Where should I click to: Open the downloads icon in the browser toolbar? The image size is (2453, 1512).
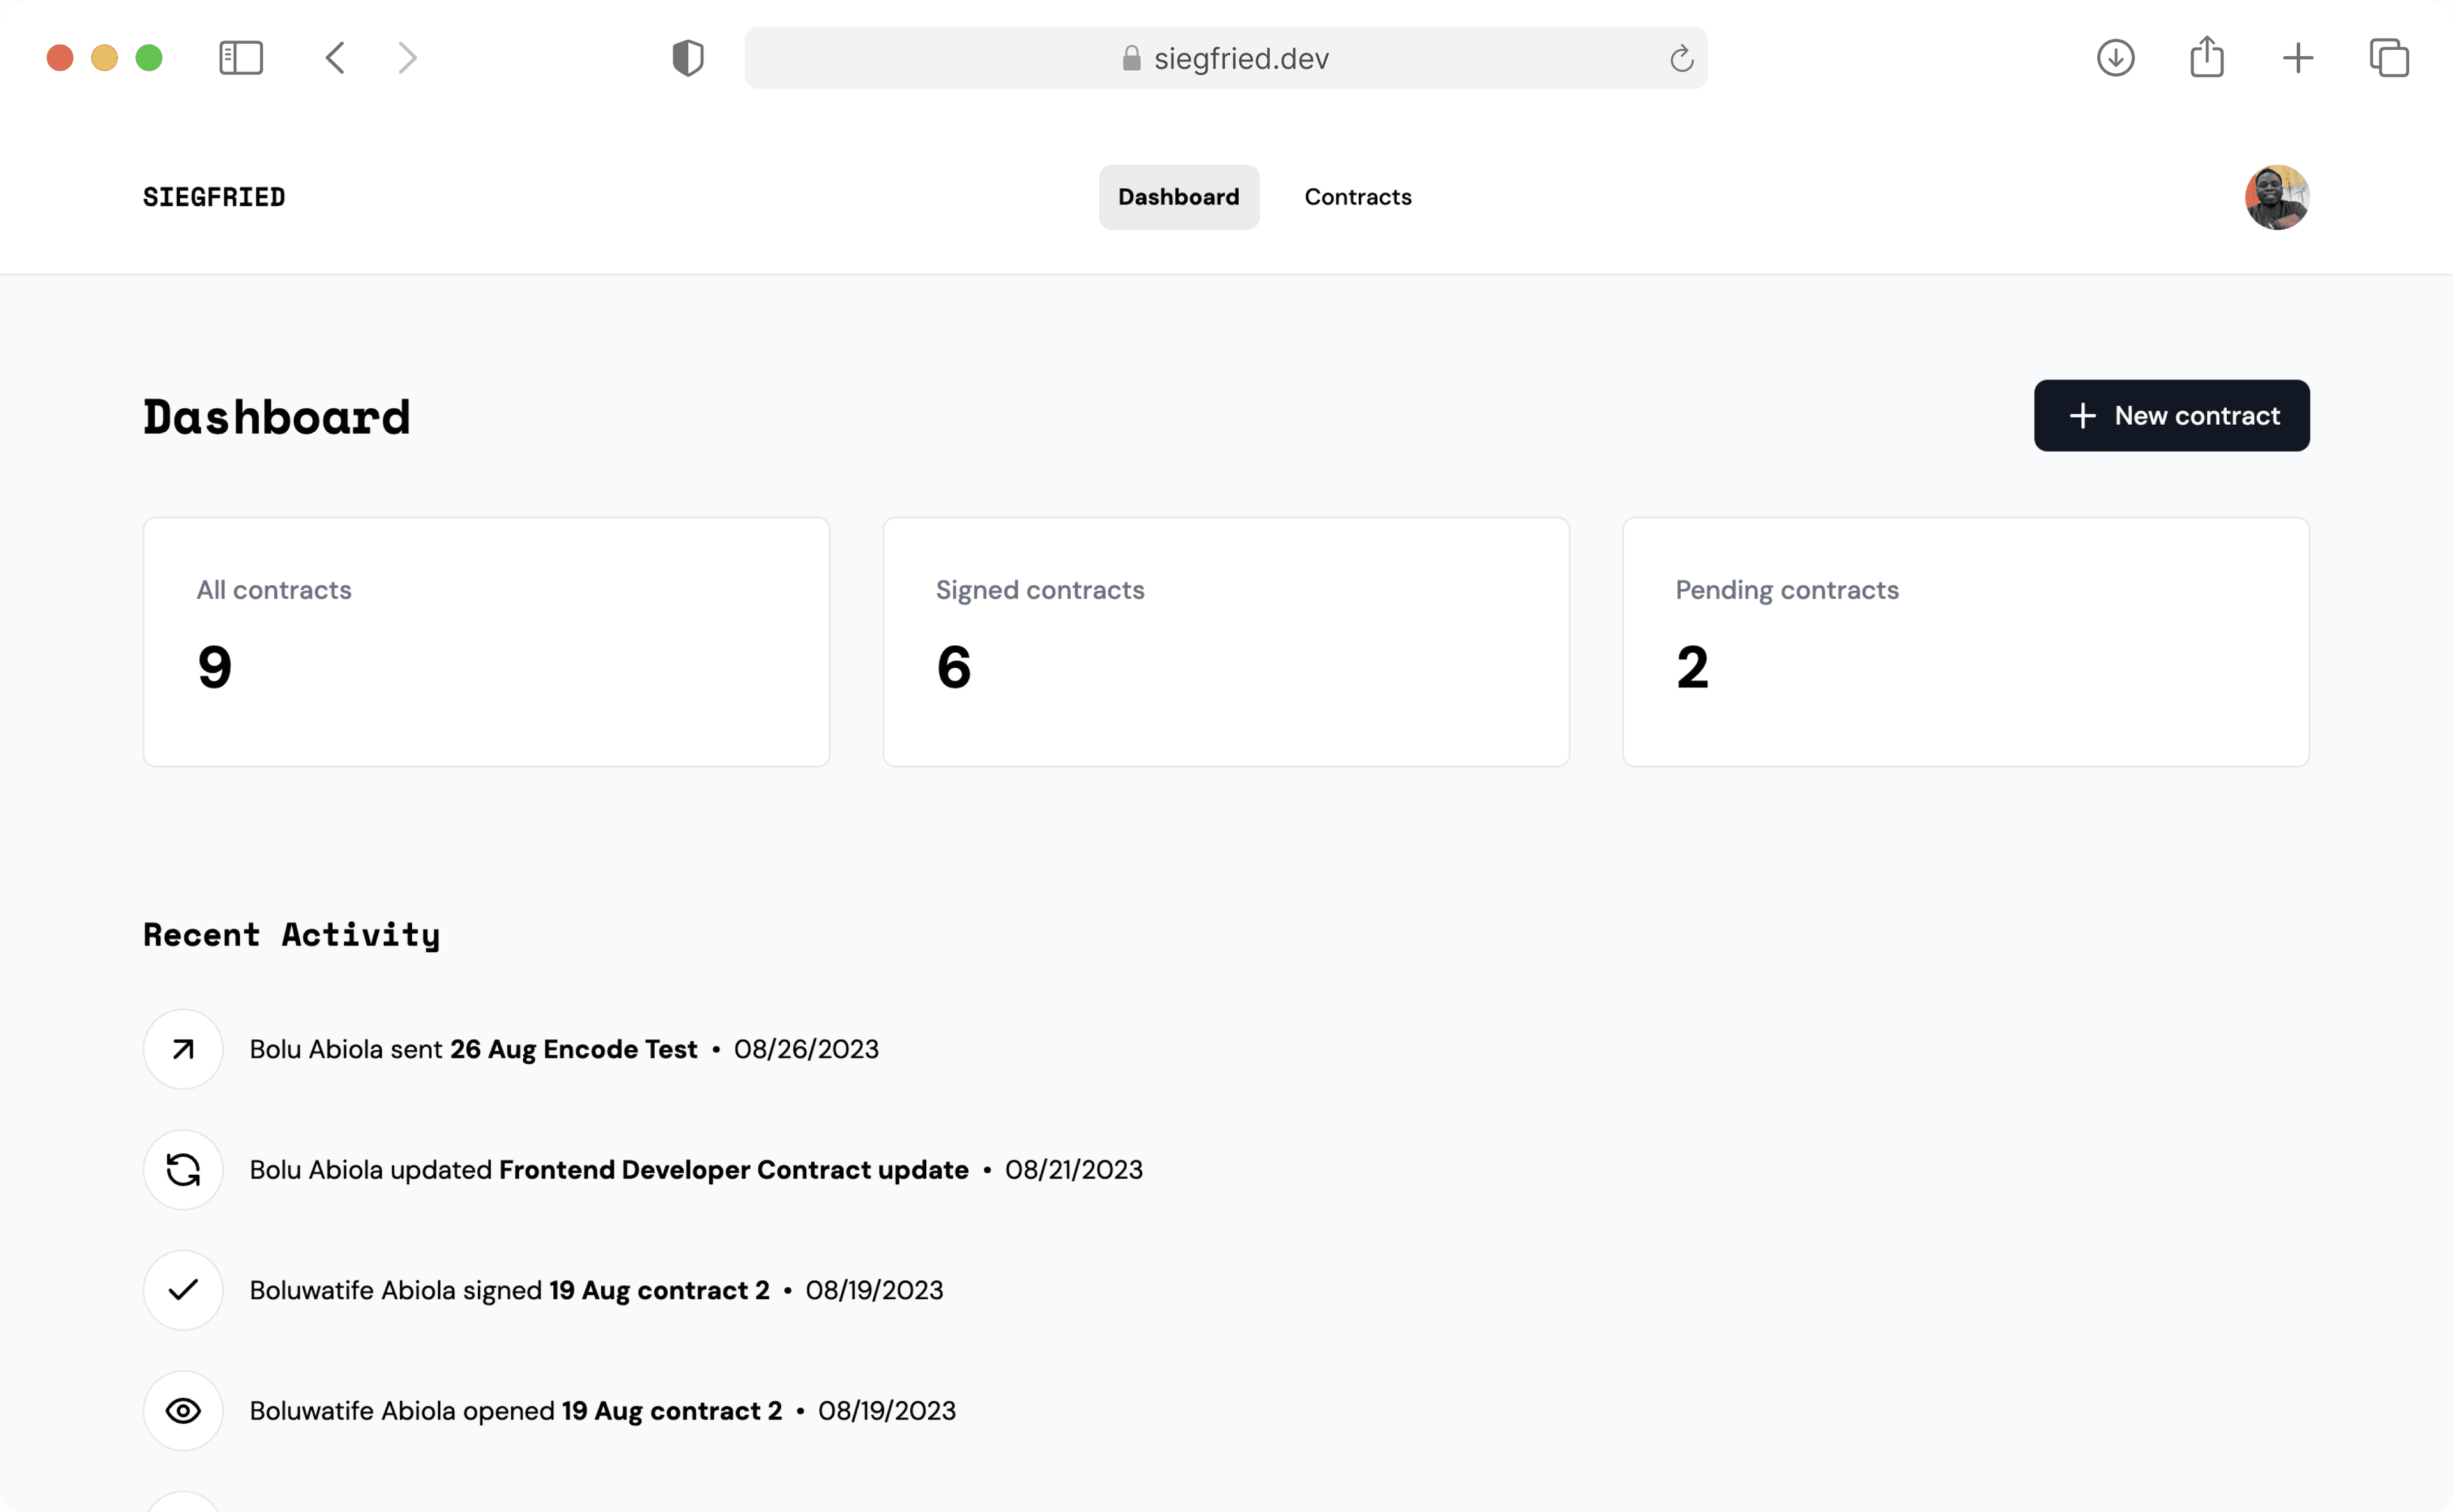tap(2115, 58)
